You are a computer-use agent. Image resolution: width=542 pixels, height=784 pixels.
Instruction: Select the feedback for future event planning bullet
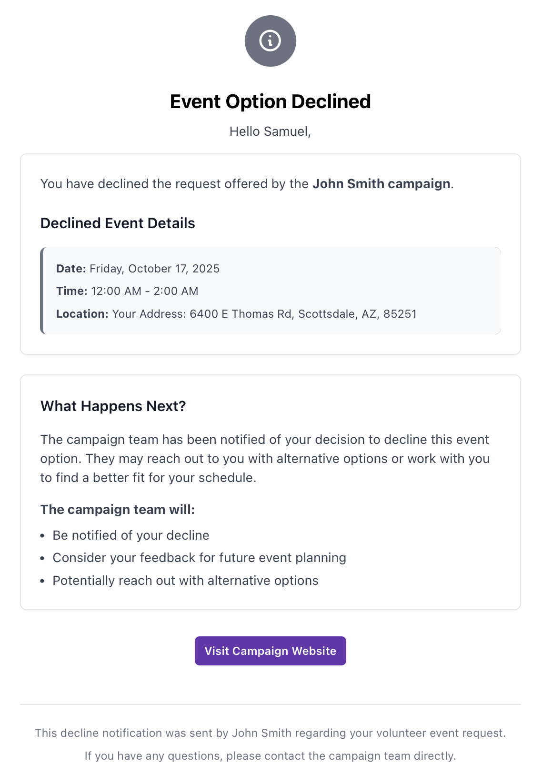[x=200, y=558]
